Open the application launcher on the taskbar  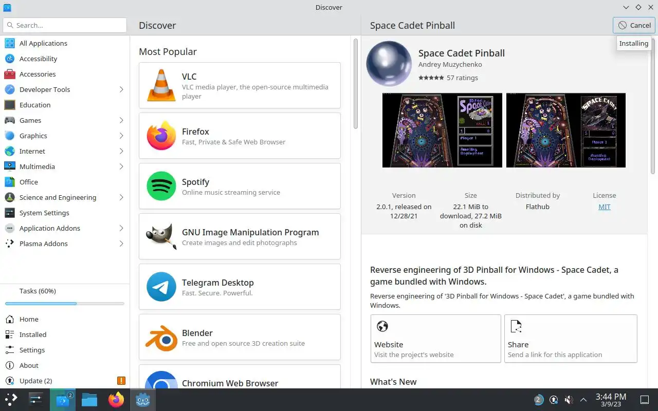tap(11, 400)
